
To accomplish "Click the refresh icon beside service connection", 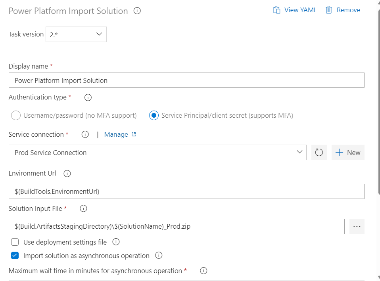I will 319,152.
